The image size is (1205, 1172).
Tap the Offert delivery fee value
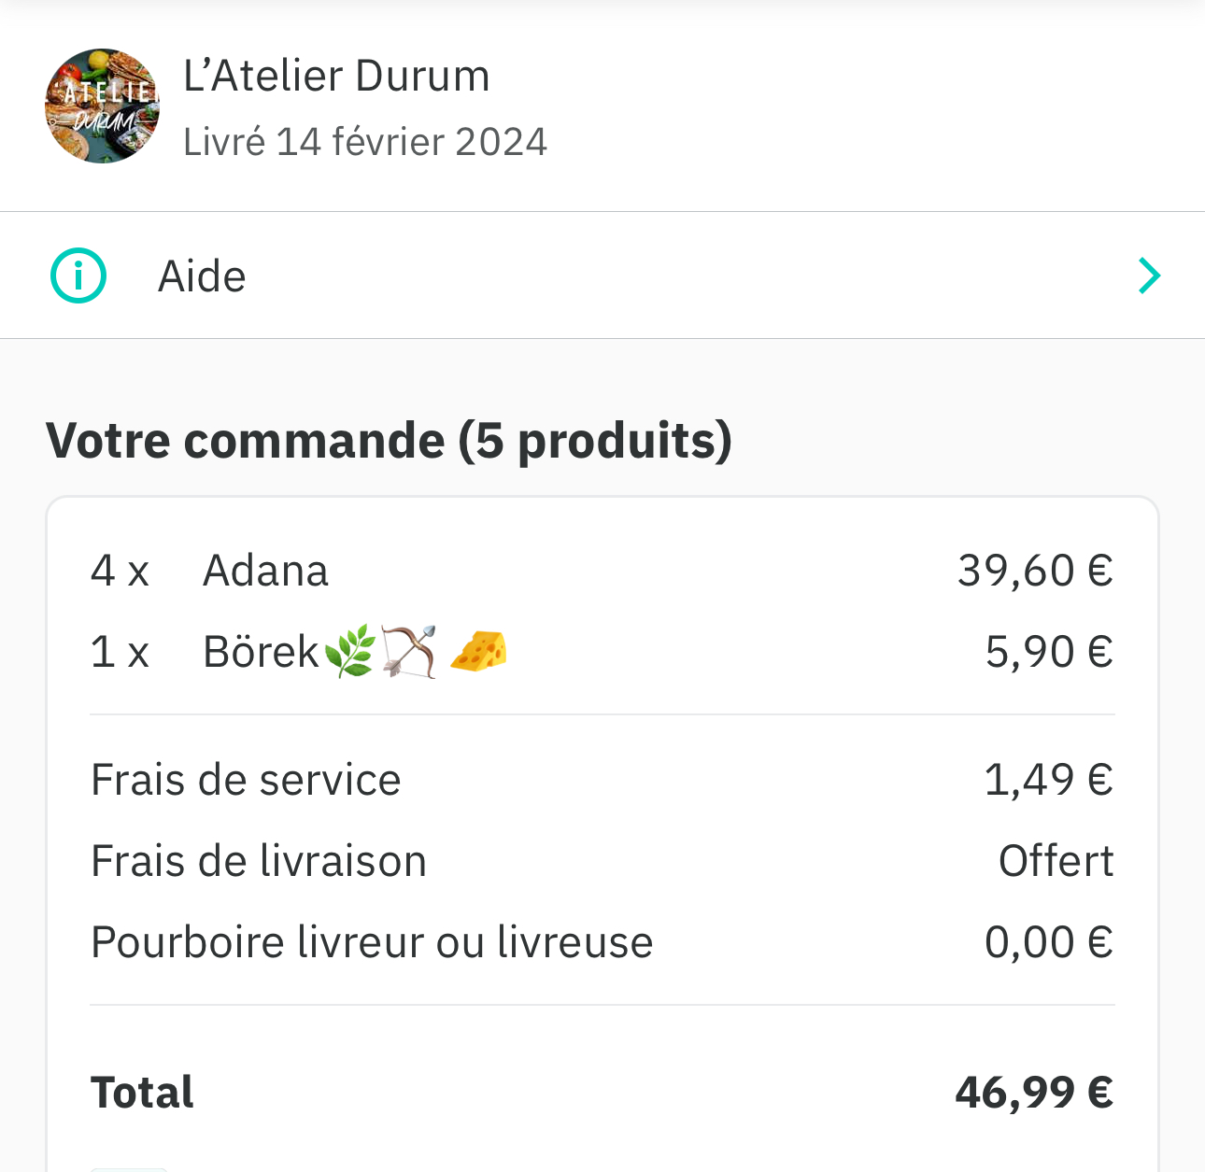[1056, 861]
